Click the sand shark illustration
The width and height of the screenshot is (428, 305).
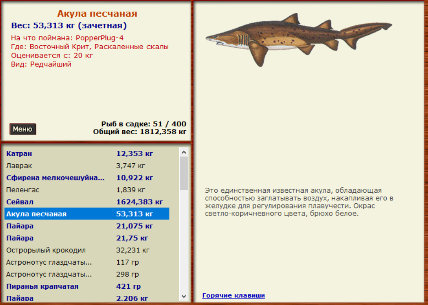click(x=298, y=39)
